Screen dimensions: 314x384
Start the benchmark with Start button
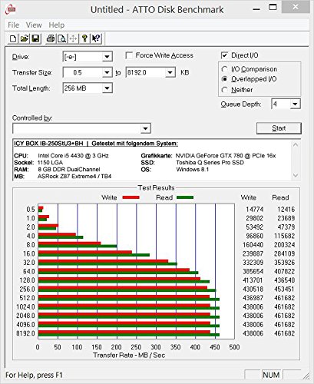point(279,128)
